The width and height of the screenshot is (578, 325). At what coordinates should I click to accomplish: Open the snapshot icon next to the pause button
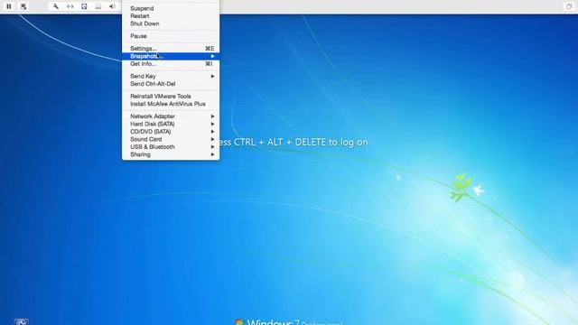(x=23, y=6)
